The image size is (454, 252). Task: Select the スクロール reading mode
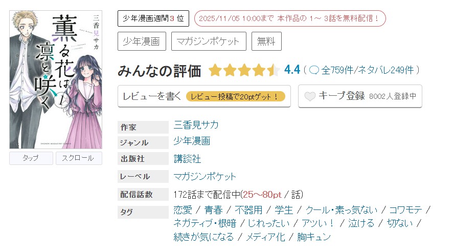(x=79, y=158)
